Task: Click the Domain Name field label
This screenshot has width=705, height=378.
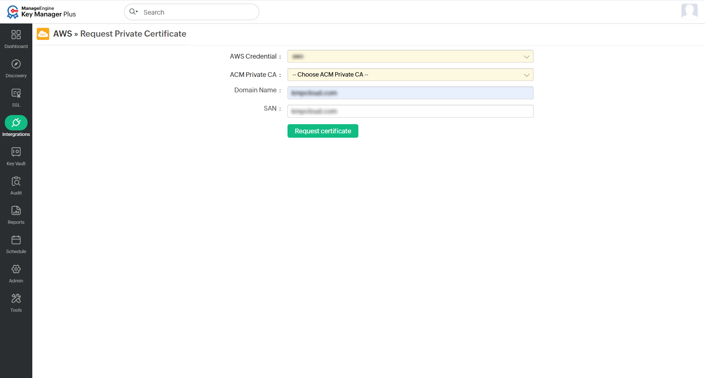Action: (256, 90)
